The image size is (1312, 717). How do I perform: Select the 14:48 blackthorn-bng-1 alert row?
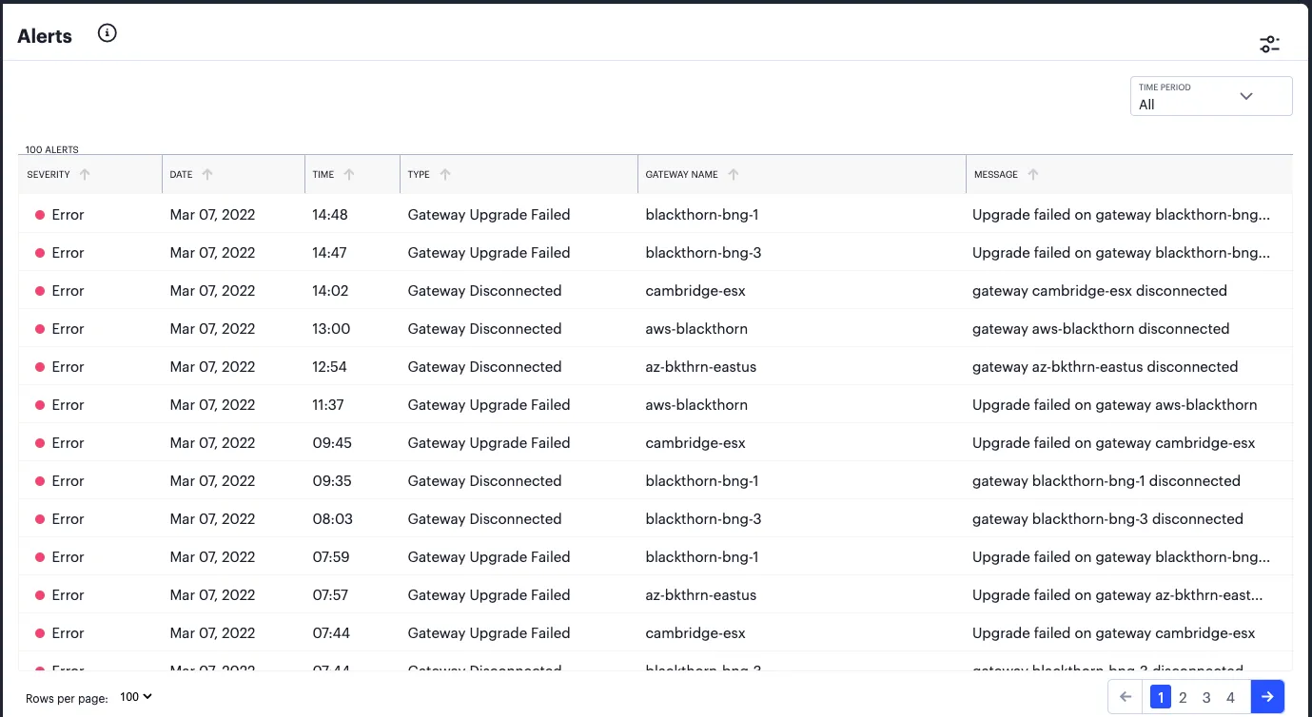coord(656,215)
